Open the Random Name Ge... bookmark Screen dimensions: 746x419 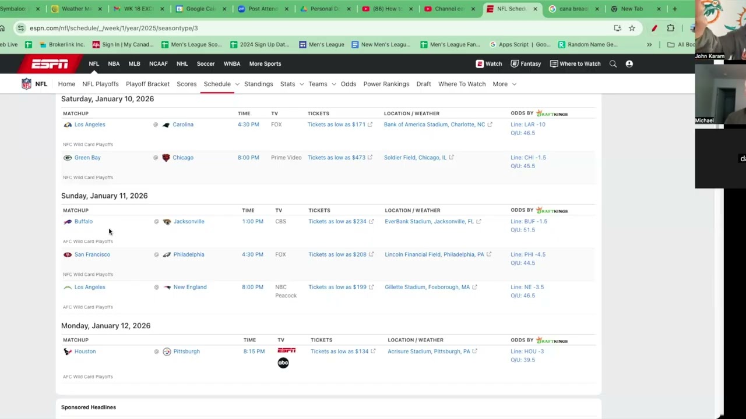(x=587, y=44)
